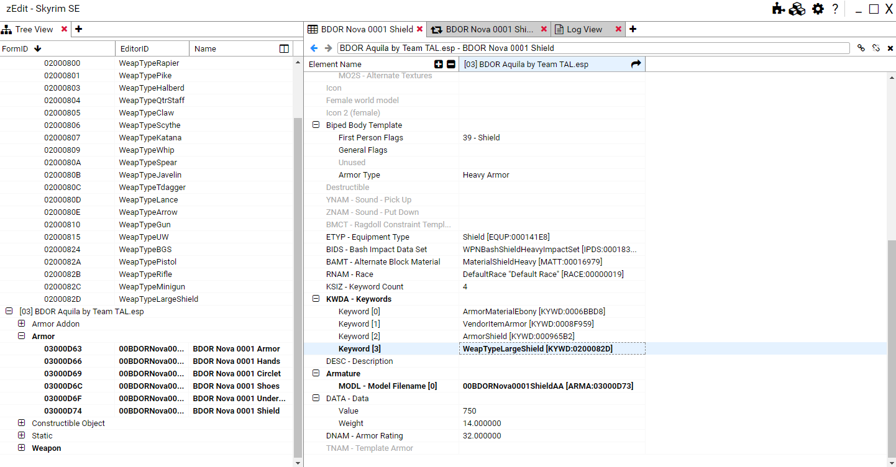
Task: Collapse the Armature element
Action: (x=316, y=373)
